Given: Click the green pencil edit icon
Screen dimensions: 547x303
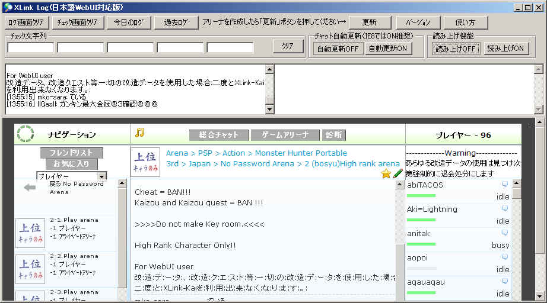Looking at the screenshot, I should tap(398, 173).
